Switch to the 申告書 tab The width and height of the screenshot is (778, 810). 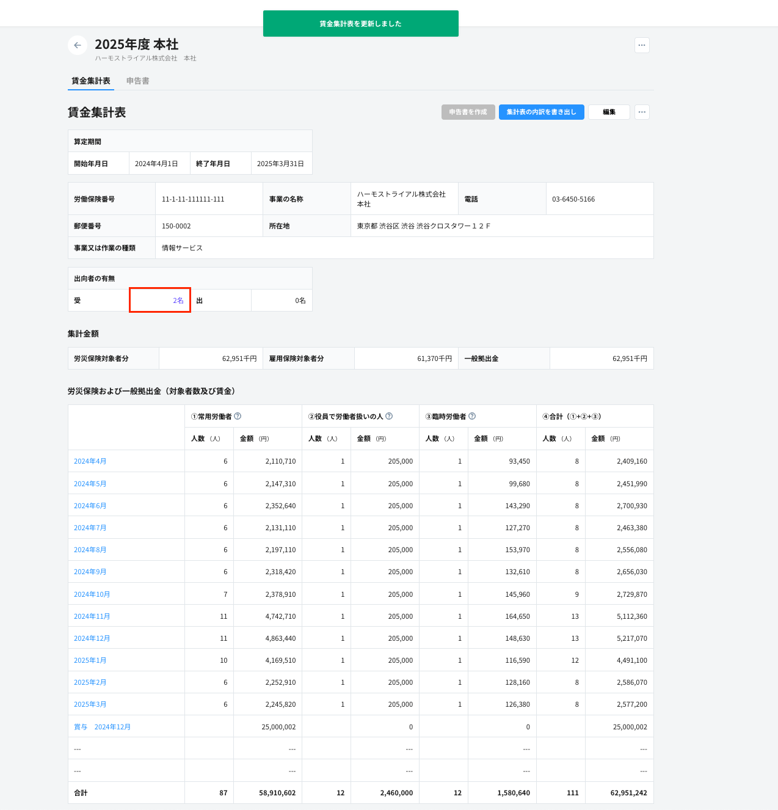137,81
